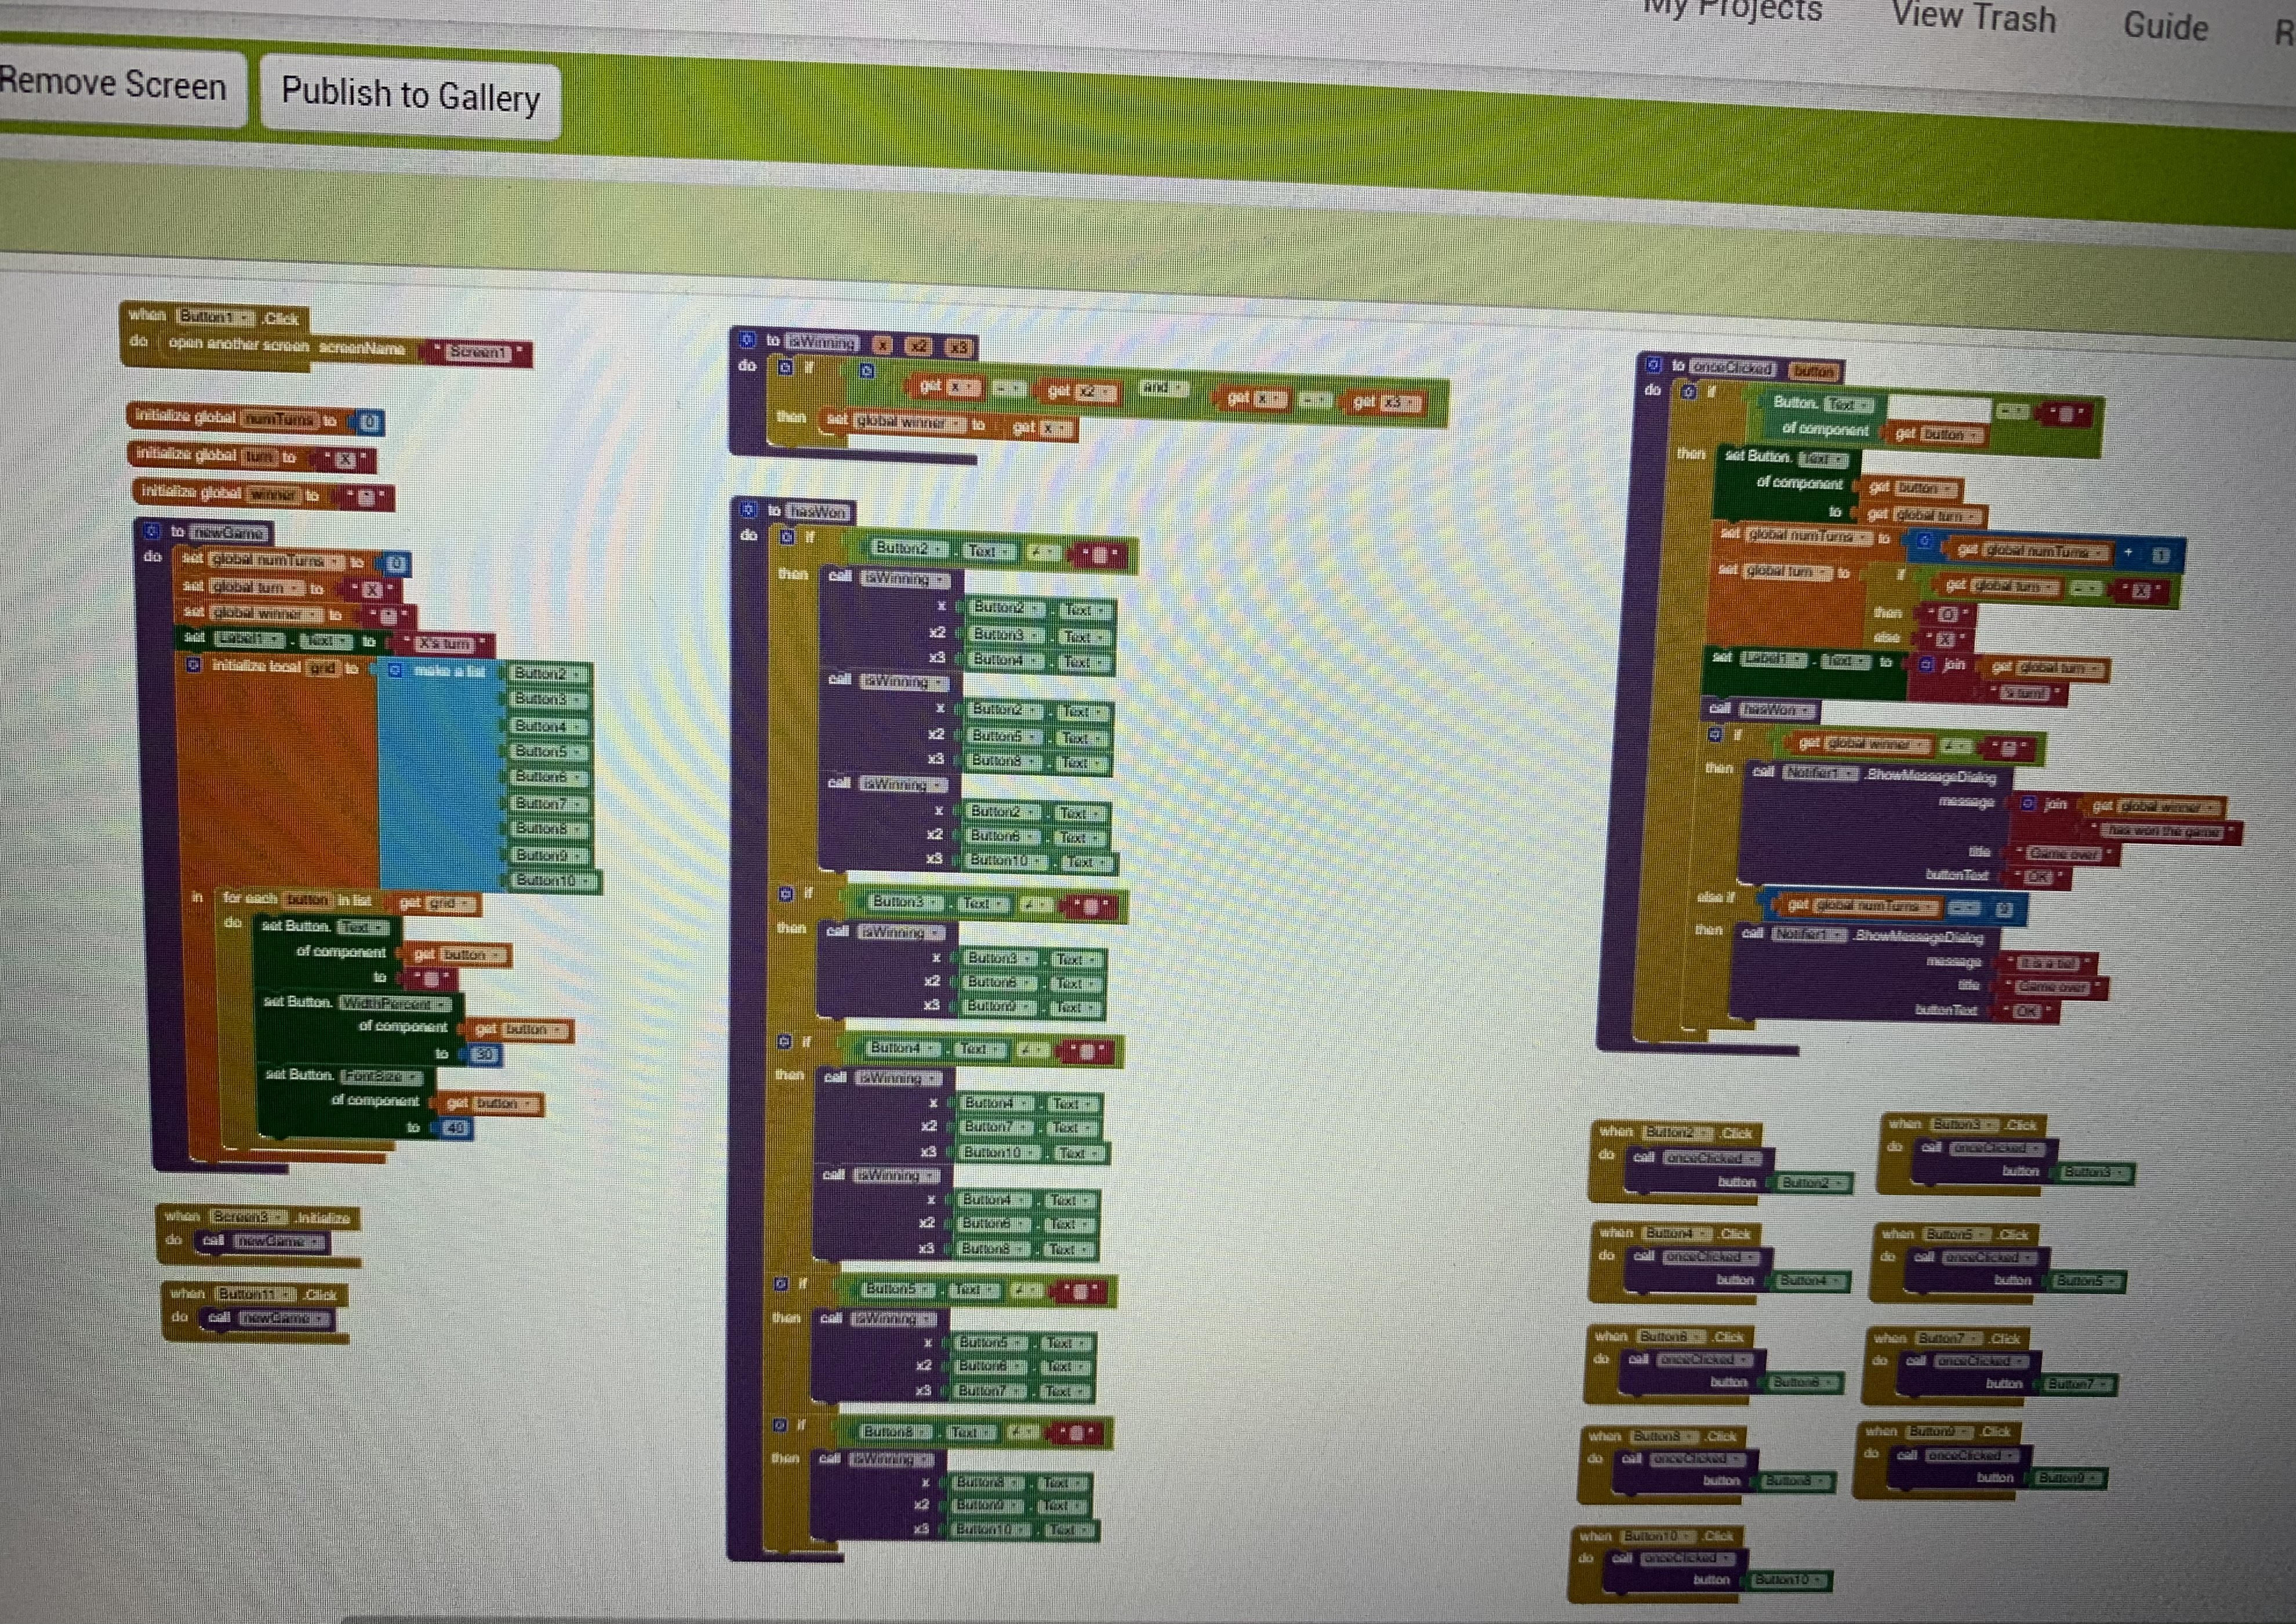
Task: Click the View Trash link
Action: 1973,17
